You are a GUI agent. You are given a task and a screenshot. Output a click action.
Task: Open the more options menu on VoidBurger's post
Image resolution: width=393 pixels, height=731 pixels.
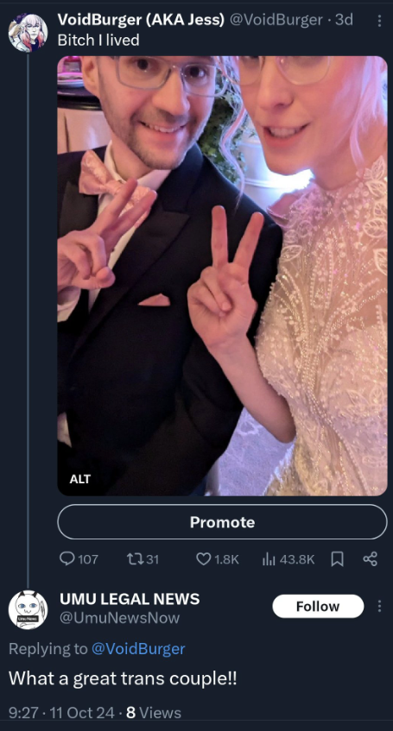[379, 21]
